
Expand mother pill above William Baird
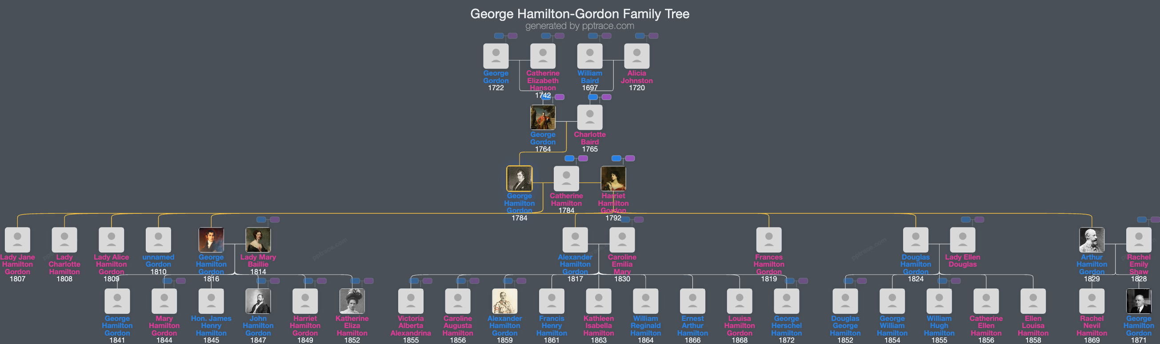[607, 36]
